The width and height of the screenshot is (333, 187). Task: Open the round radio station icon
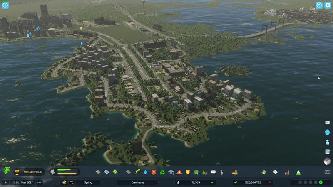[327, 161]
